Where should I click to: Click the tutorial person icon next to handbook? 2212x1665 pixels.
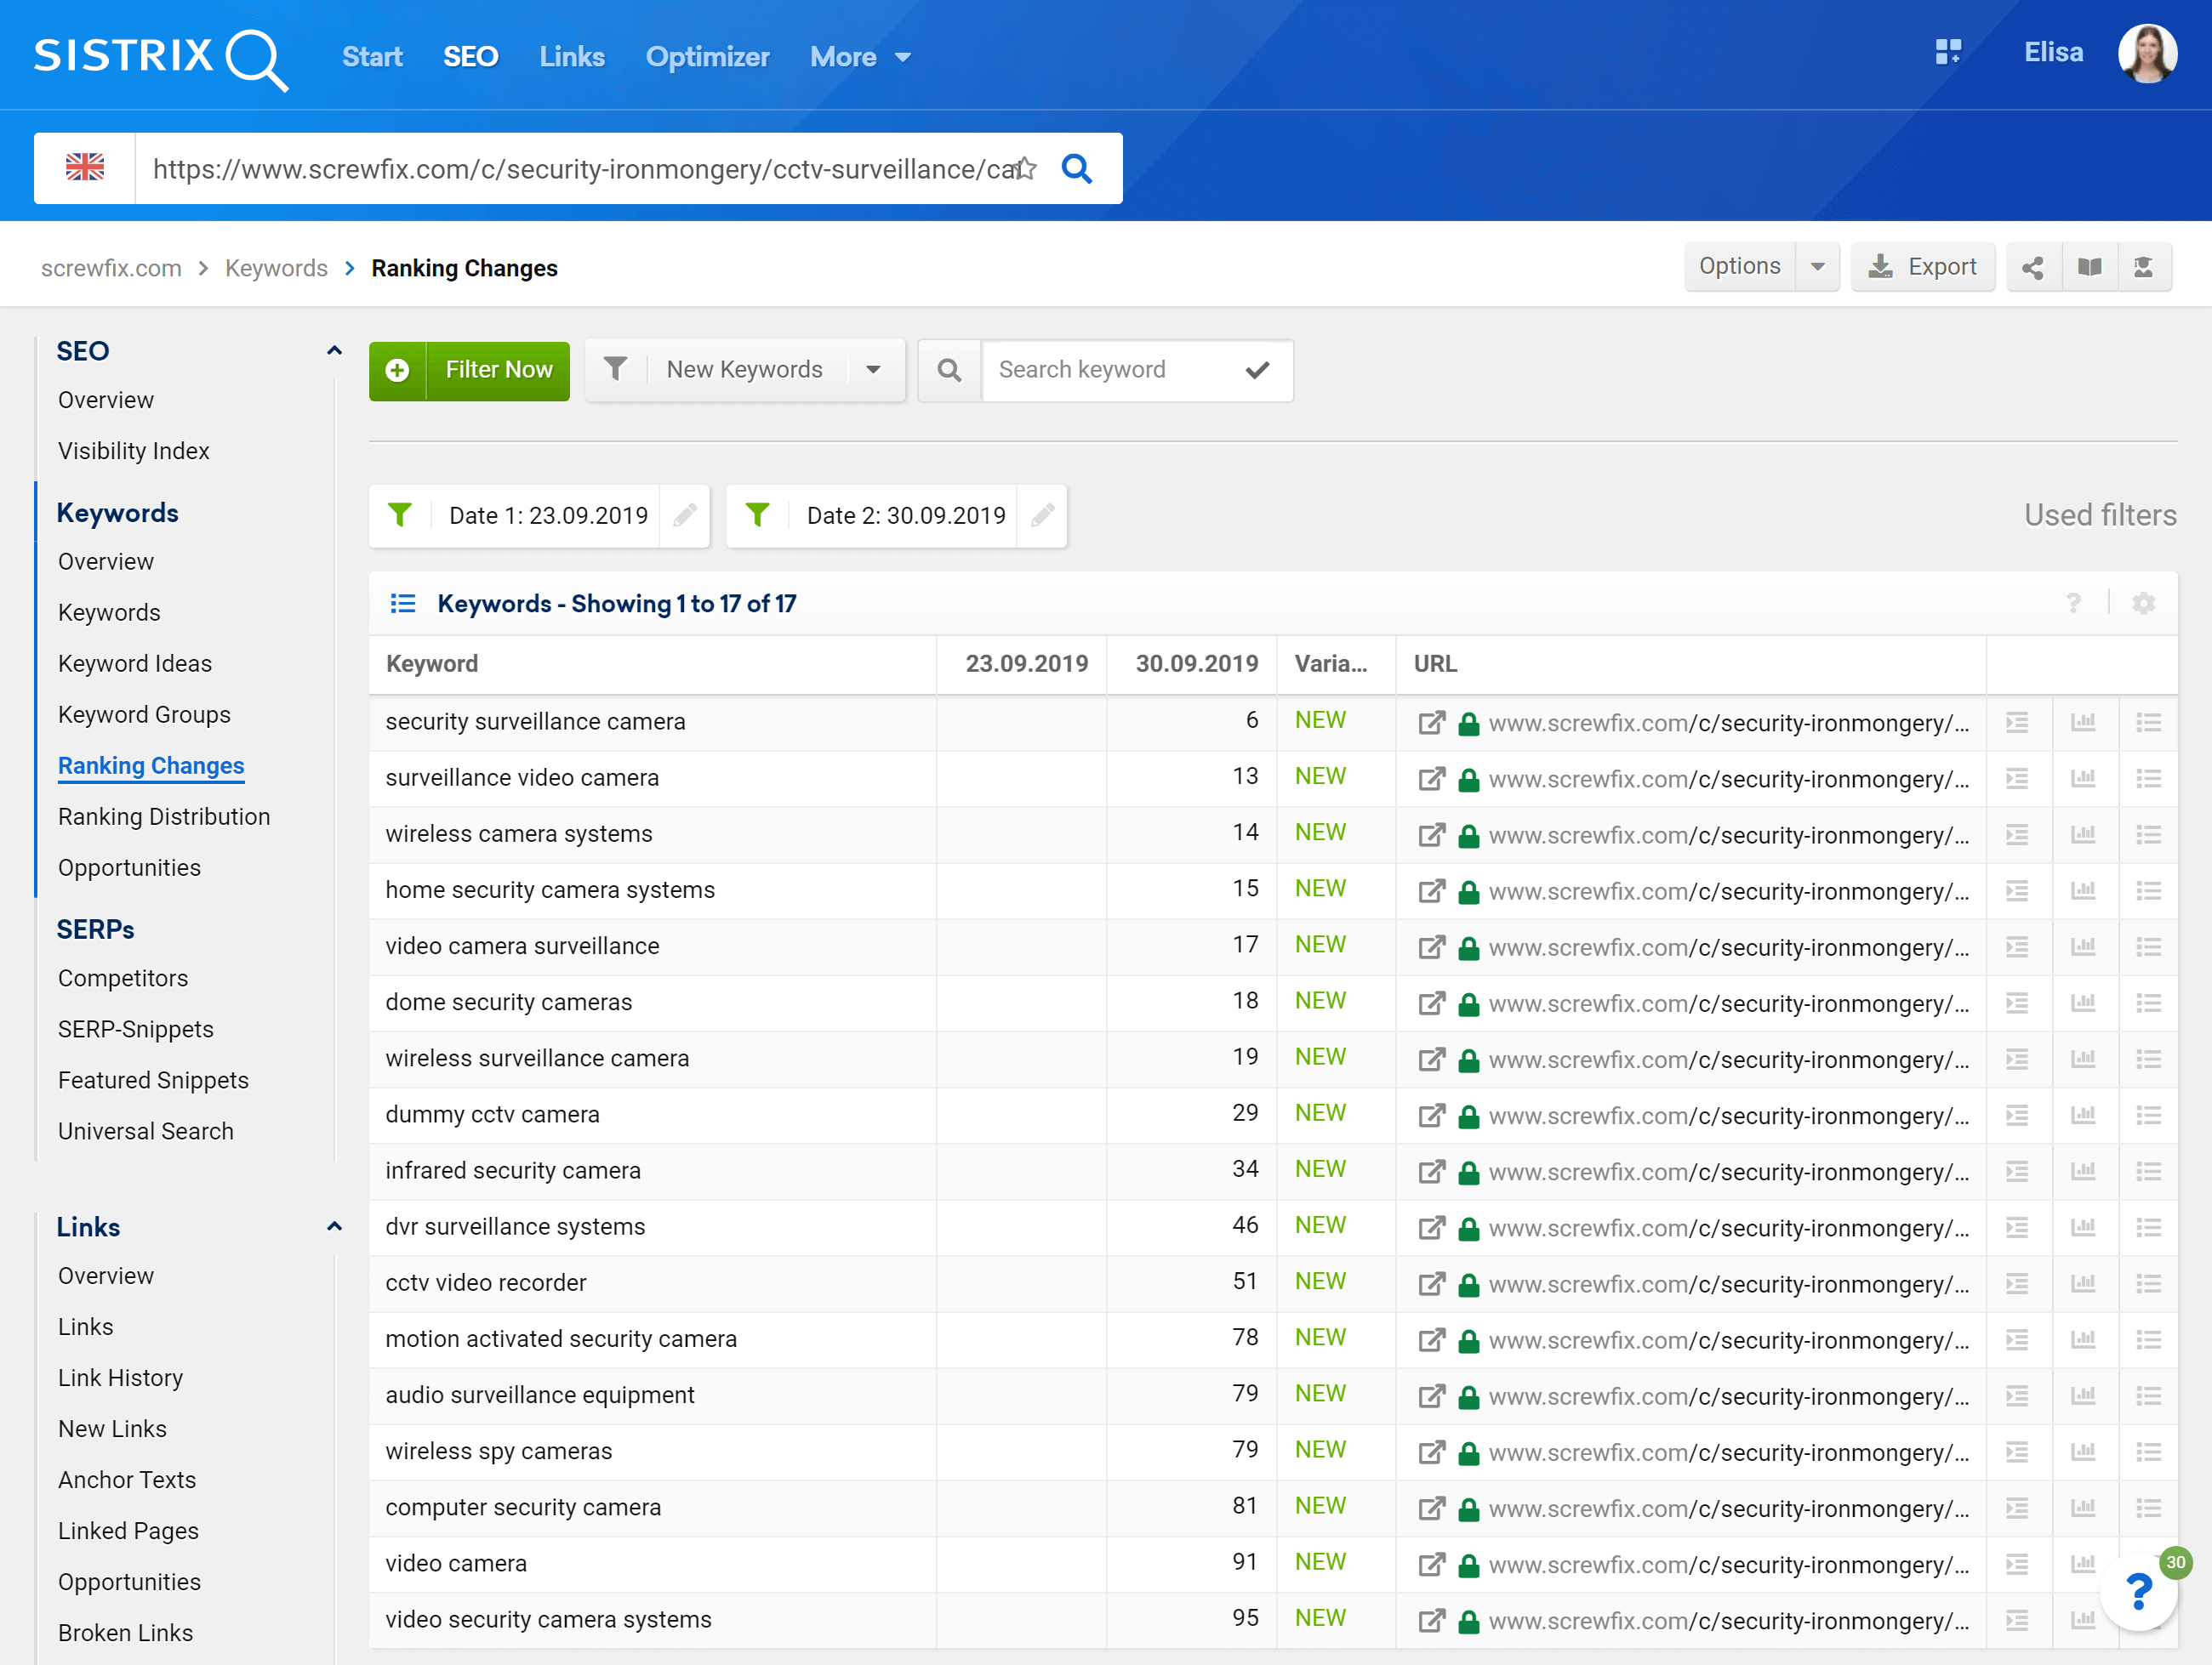coord(2143,267)
